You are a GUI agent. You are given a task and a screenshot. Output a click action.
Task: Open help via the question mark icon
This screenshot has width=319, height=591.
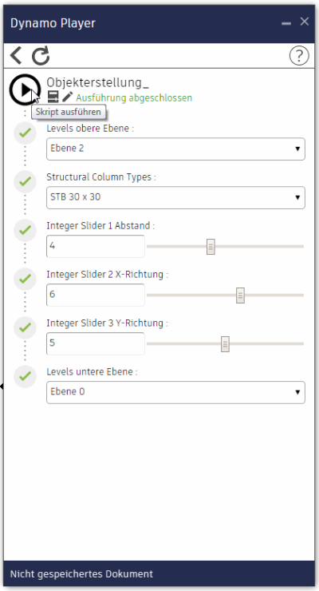click(299, 56)
